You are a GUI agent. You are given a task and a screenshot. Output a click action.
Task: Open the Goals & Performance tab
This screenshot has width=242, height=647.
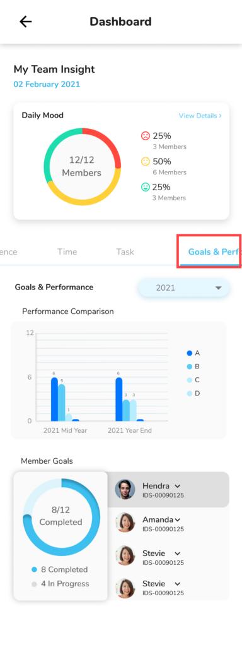tap(210, 251)
